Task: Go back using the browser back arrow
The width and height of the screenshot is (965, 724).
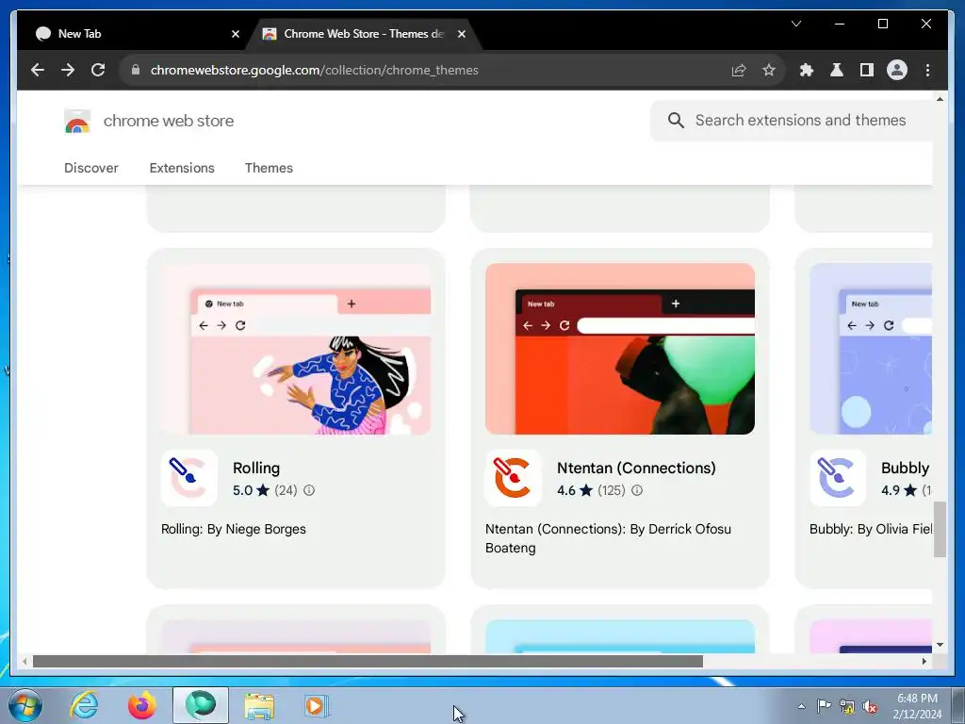Action: click(38, 70)
